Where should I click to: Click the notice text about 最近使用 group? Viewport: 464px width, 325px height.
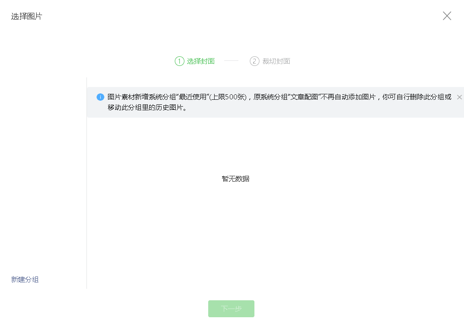[279, 102]
